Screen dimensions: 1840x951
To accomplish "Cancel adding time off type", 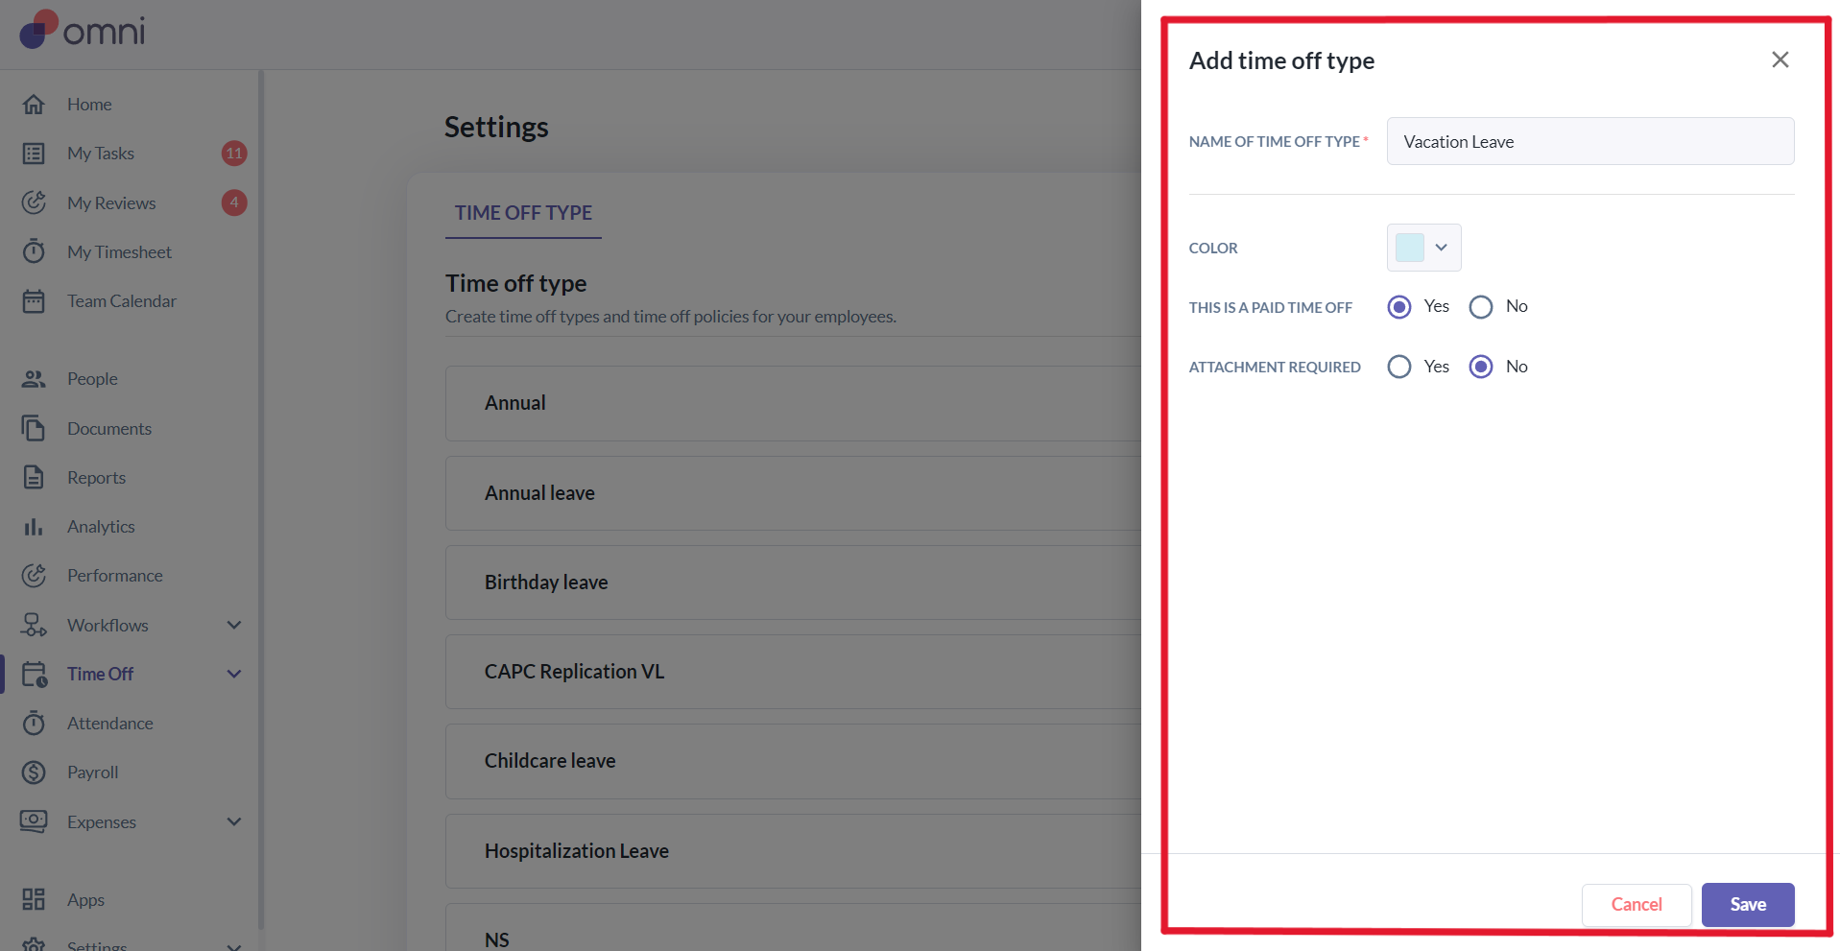I will point(1637,905).
